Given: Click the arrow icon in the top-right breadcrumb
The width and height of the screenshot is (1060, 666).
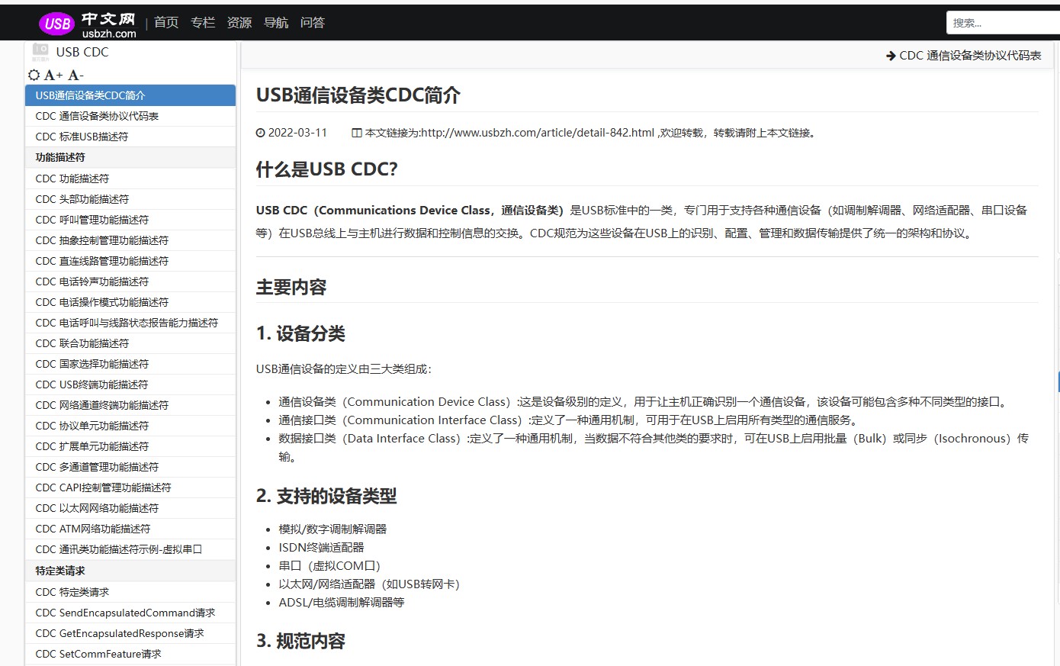Looking at the screenshot, I should point(891,55).
